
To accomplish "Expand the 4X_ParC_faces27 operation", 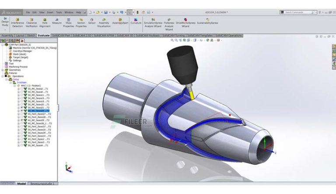I will click(18, 114).
